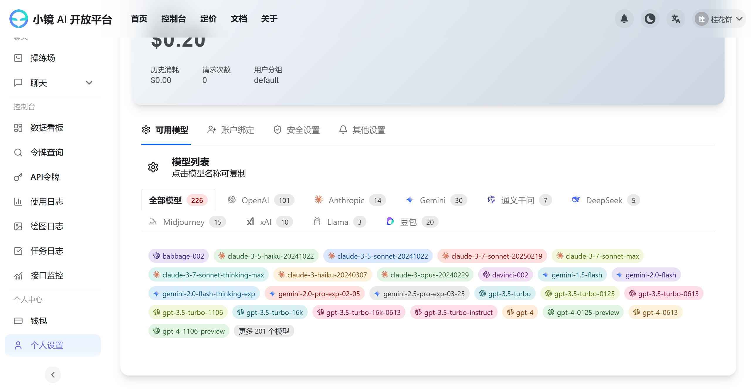Screen dimensions: 751x390
Task: Filter models by DeepSeek
Action: [x=605, y=200]
